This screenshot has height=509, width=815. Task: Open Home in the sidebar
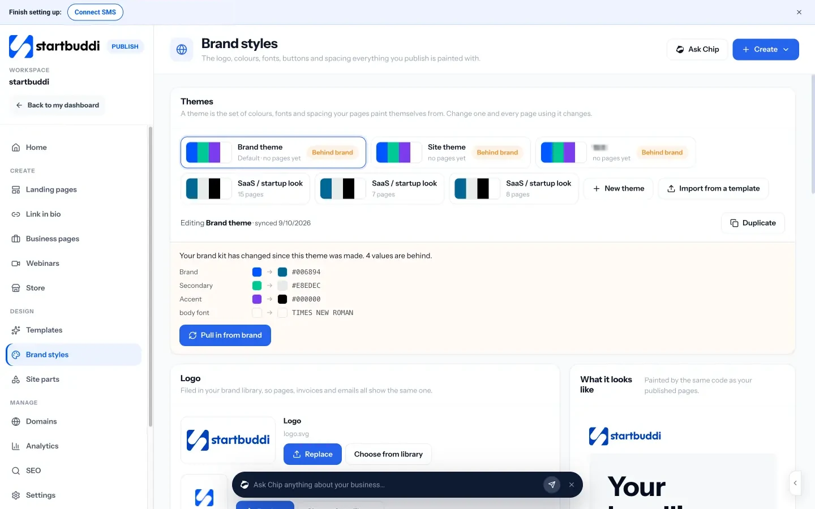coord(74,148)
